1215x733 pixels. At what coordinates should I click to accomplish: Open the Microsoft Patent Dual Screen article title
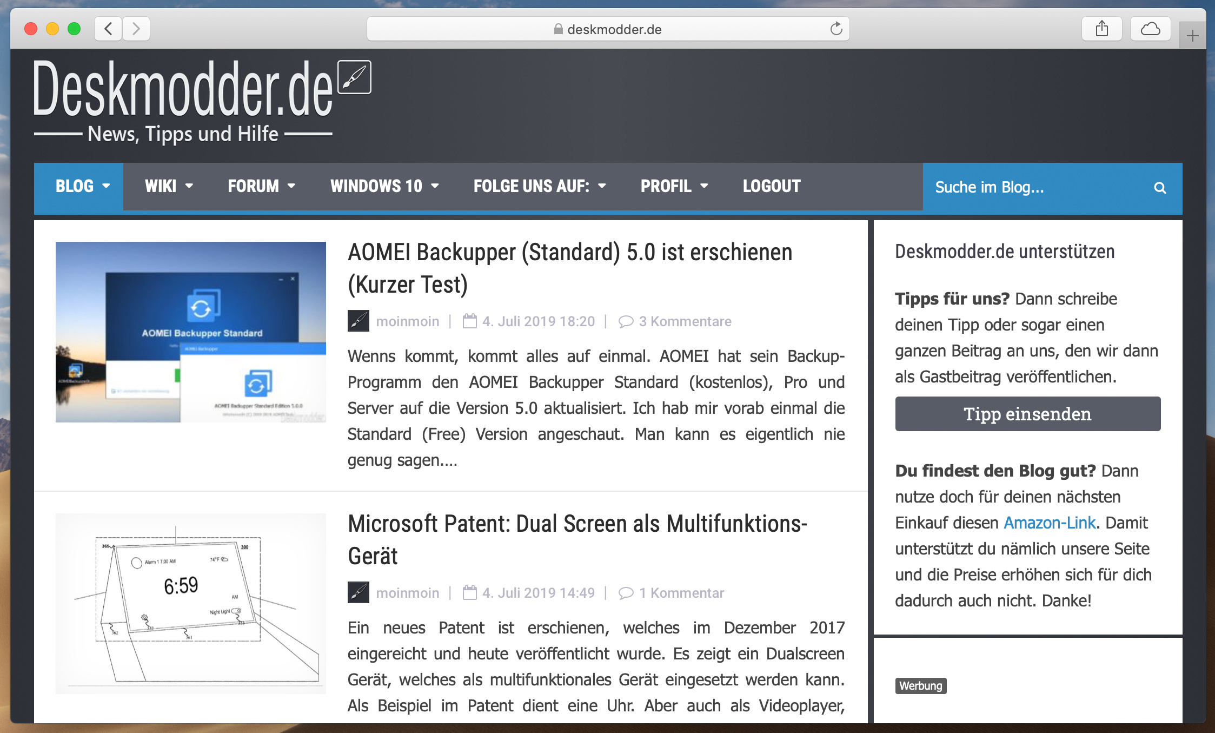pos(577,540)
